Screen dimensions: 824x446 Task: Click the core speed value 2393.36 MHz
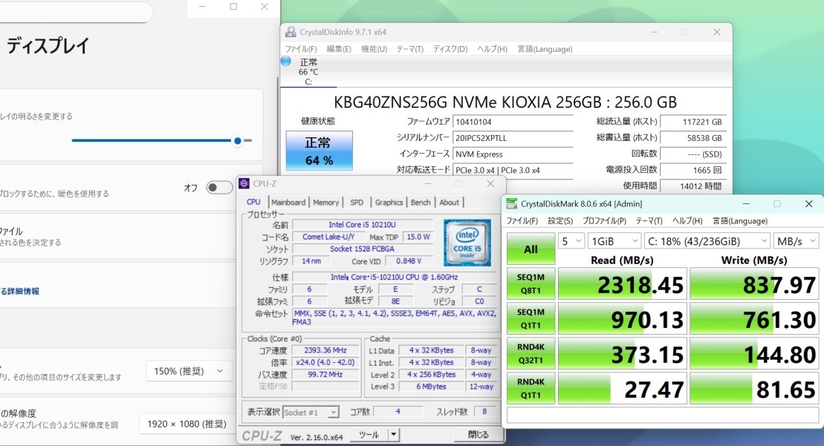(x=325, y=350)
